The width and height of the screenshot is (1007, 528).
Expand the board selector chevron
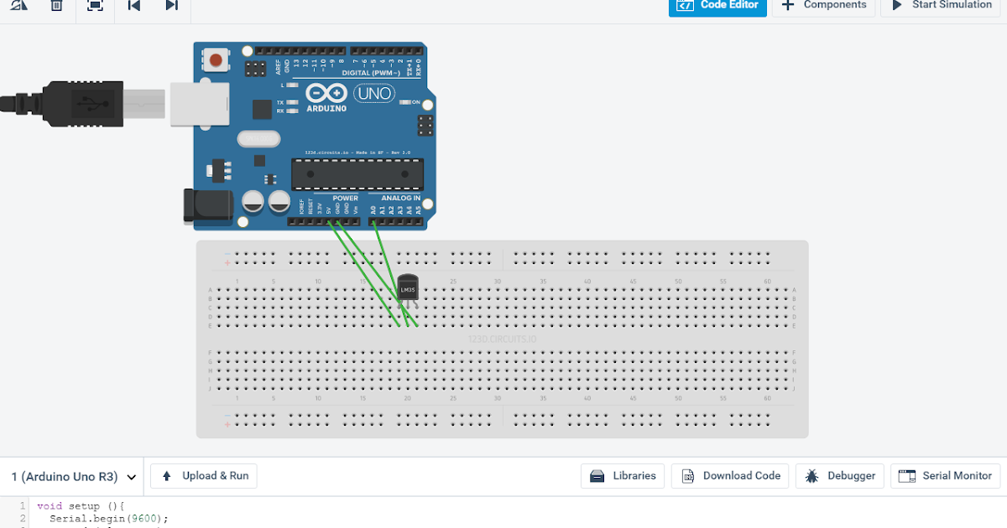(131, 475)
